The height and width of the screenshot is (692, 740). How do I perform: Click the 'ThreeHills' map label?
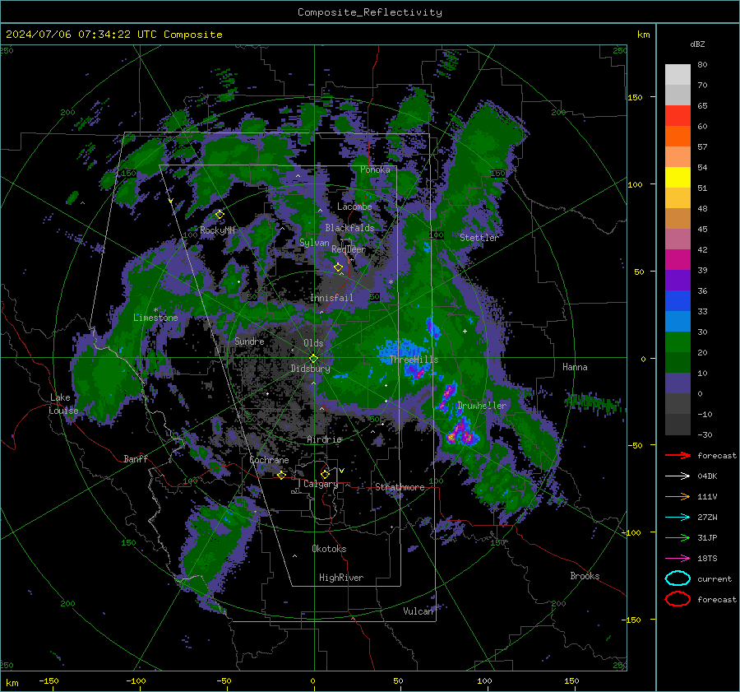point(414,360)
